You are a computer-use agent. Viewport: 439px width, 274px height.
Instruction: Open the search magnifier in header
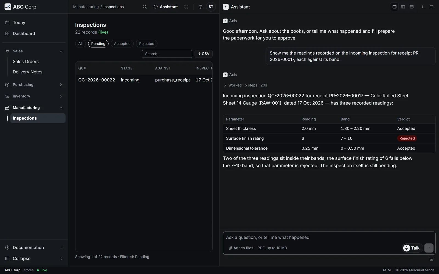(145, 7)
